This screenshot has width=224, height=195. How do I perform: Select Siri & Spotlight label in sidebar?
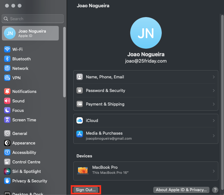[27, 171]
